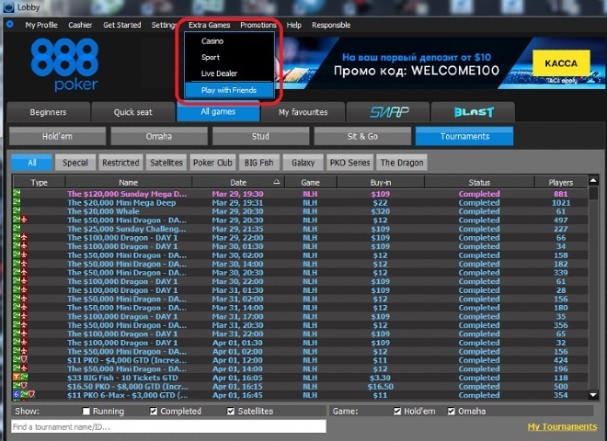Expand the Promotions menu
The image size is (607, 441).
pyautogui.click(x=258, y=25)
